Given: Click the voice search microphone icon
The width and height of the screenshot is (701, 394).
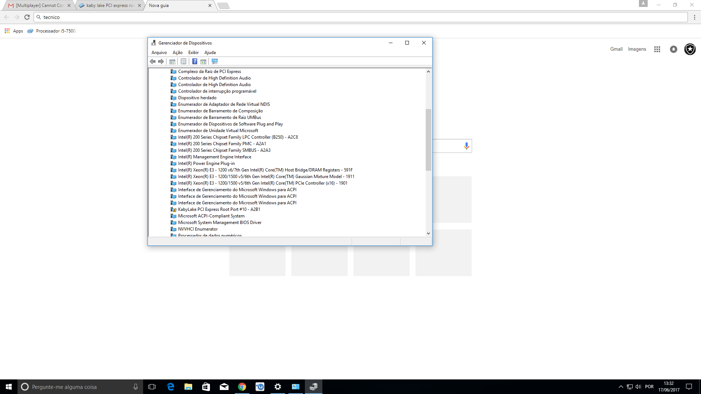Looking at the screenshot, I should click(467, 146).
